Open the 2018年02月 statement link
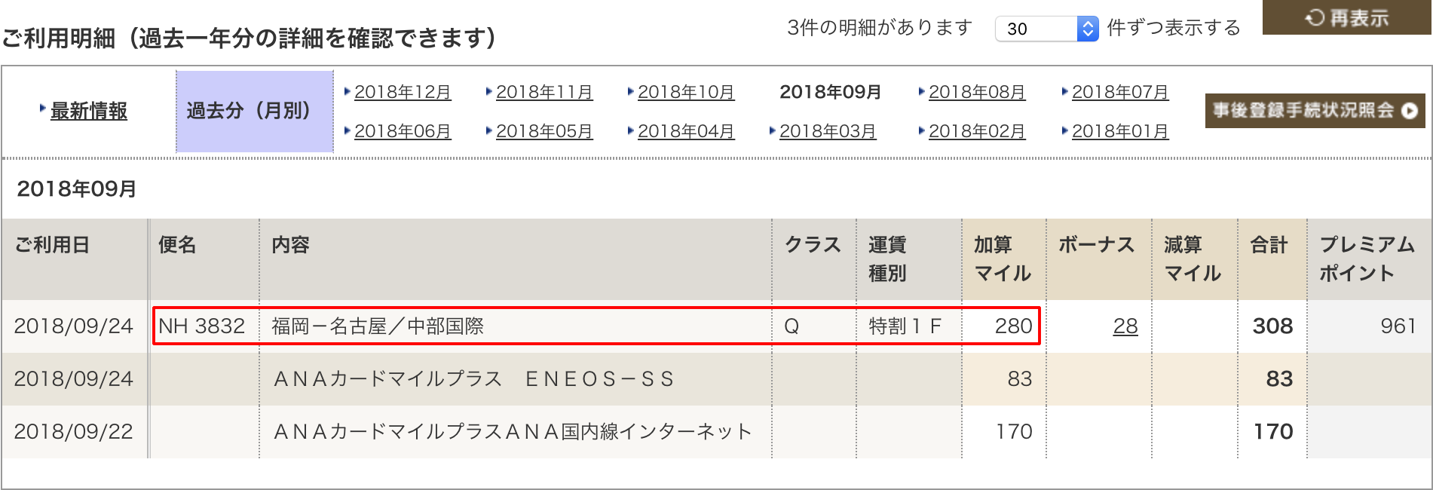 coord(977,131)
